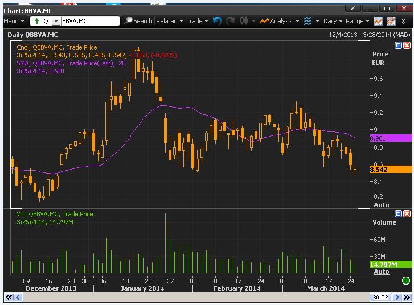This screenshot has height=305, width=414.
Task: Maximize the price pane
Action: 398,46
